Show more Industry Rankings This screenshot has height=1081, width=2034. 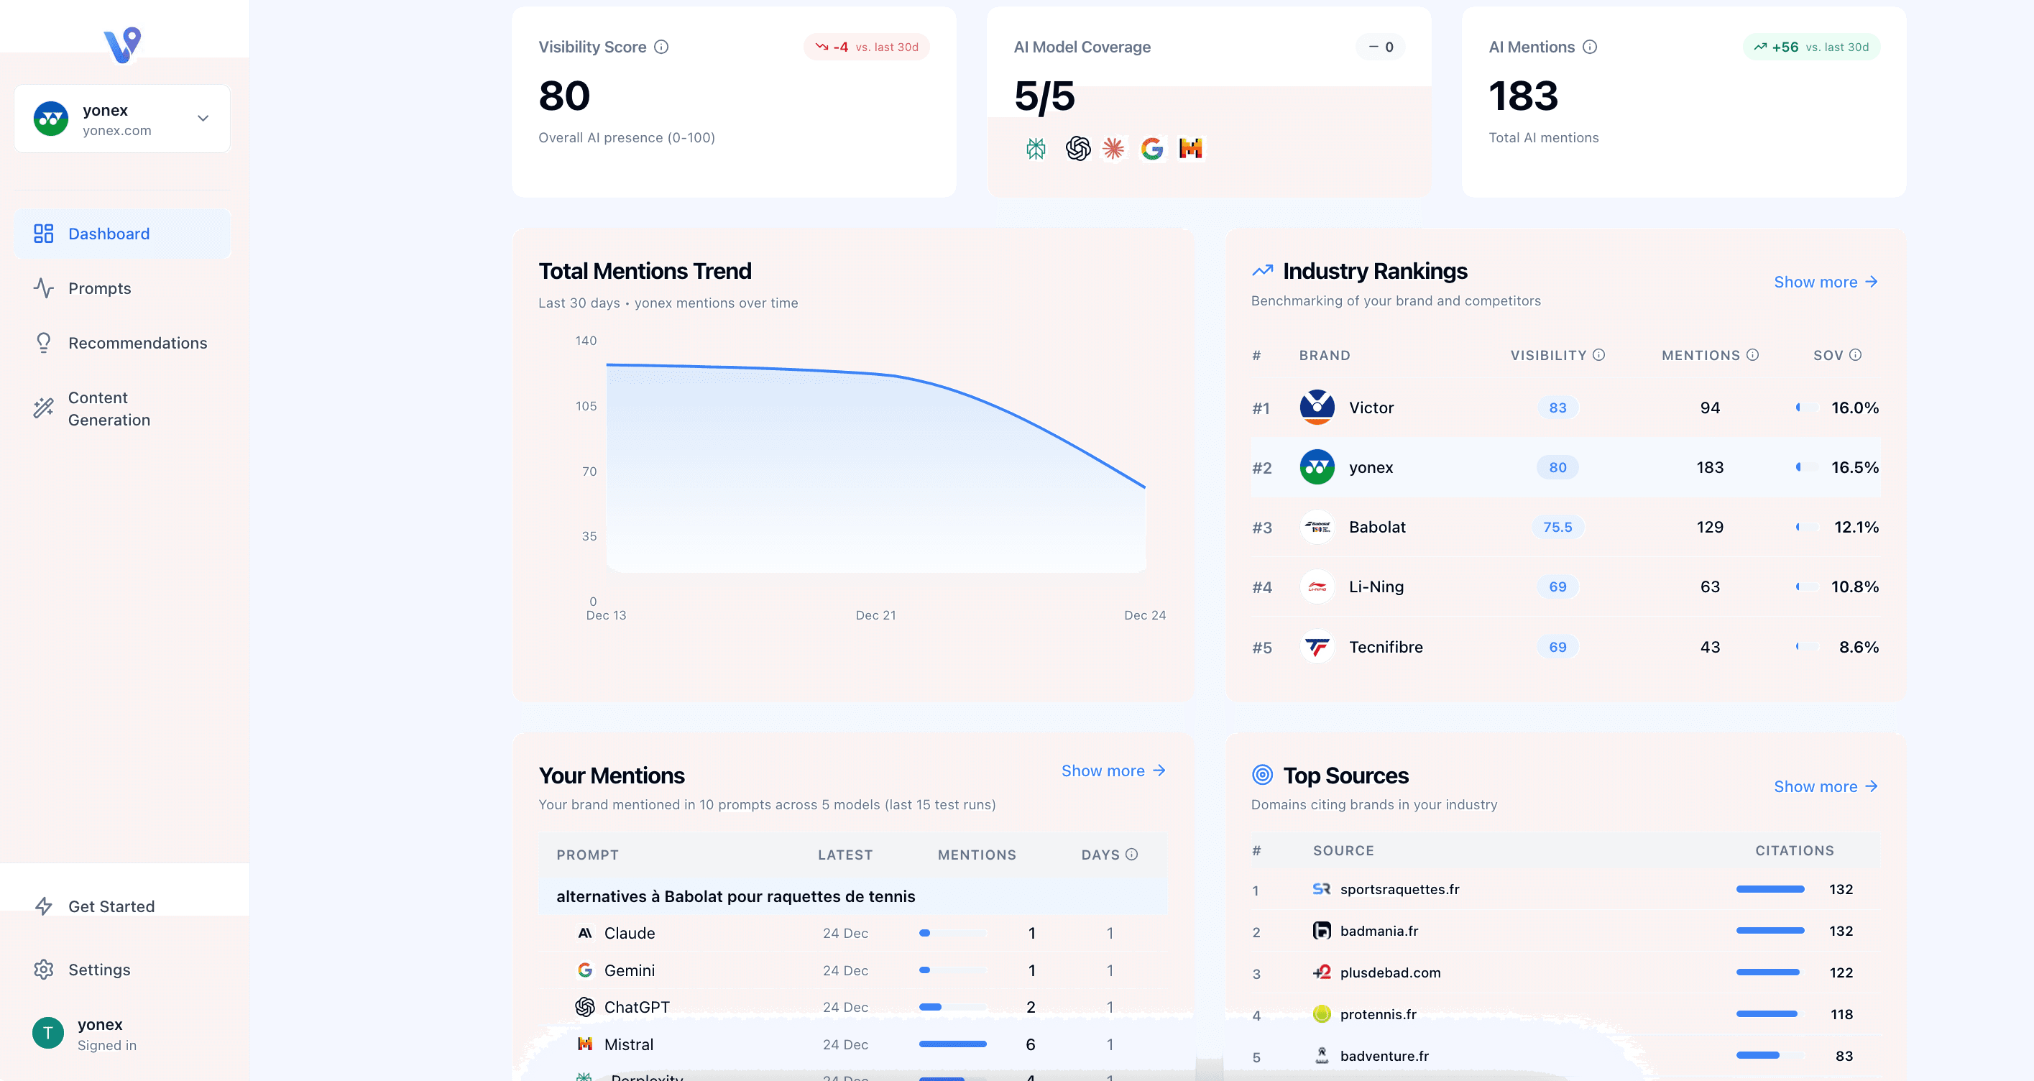tap(1826, 282)
